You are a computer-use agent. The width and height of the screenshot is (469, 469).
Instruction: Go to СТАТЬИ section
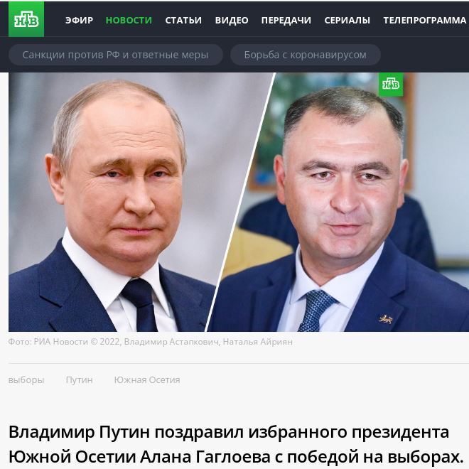point(183,20)
